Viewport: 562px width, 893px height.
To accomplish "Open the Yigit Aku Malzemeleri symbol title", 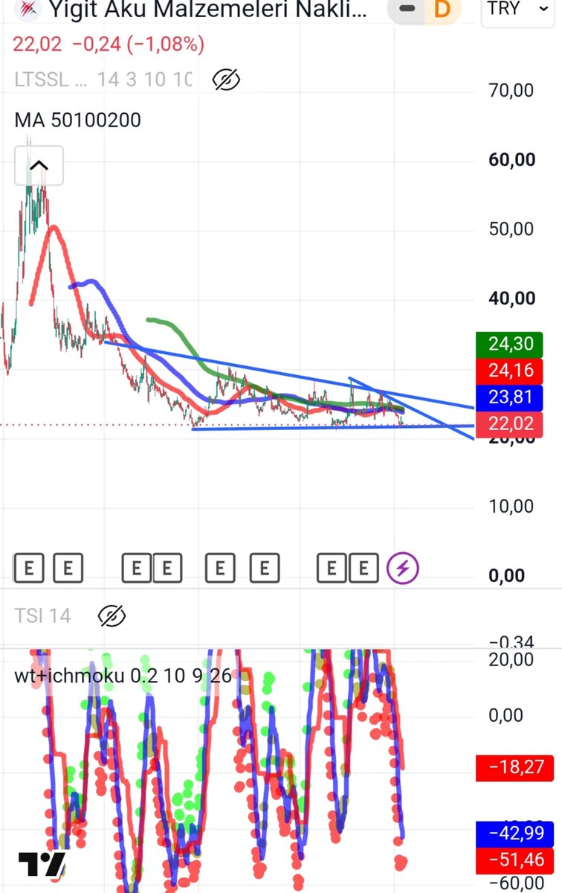I will tap(208, 9).
